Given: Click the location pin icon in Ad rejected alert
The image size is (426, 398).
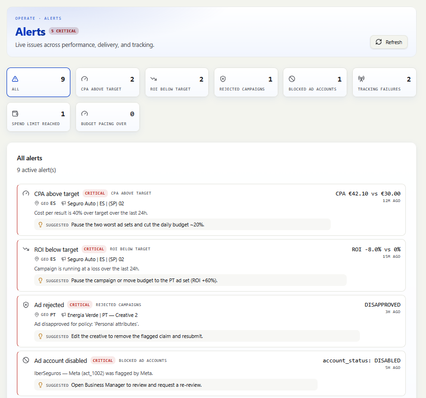Looking at the screenshot, I should click(37, 315).
